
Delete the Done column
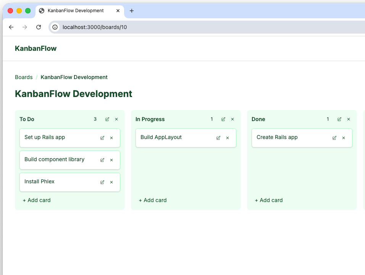pyautogui.click(x=349, y=119)
